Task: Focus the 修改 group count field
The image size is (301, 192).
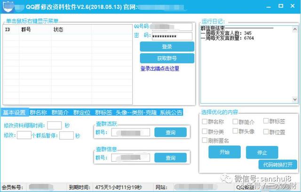Action: coord(24,135)
